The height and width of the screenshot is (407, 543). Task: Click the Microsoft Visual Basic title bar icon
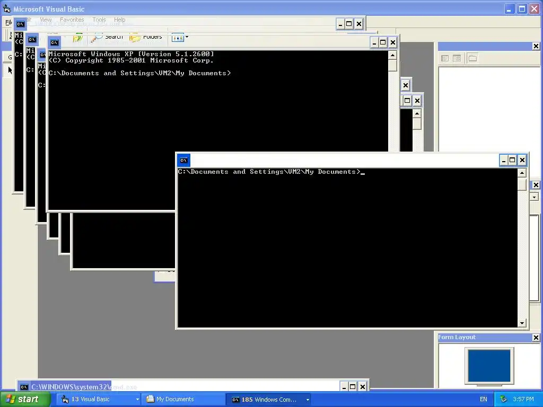[6, 8]
